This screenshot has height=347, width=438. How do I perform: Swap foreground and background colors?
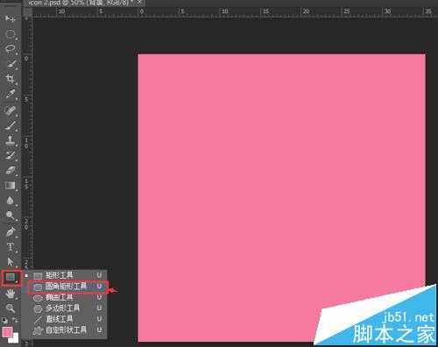16,320
